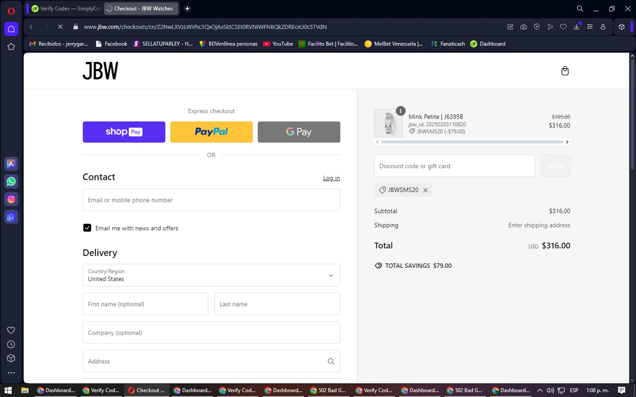Switch to Verify Codes SimplyCodes tab

click(67, 8)
